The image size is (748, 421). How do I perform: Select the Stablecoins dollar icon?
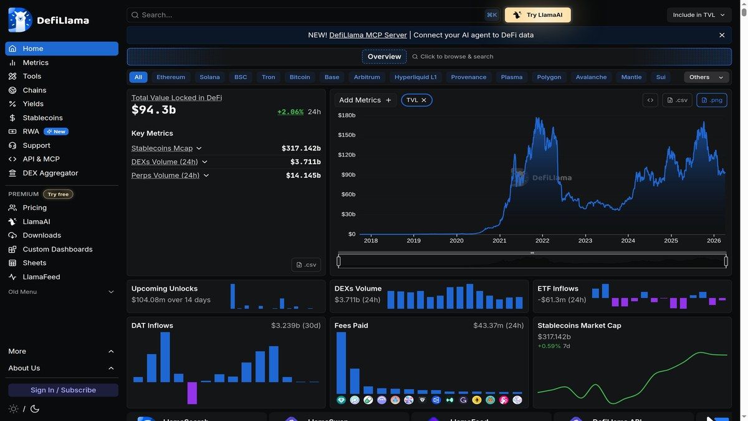[12, 117]
